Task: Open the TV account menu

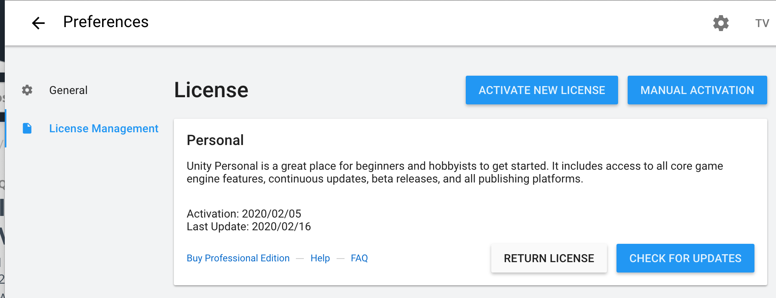Action: (762, 23)
